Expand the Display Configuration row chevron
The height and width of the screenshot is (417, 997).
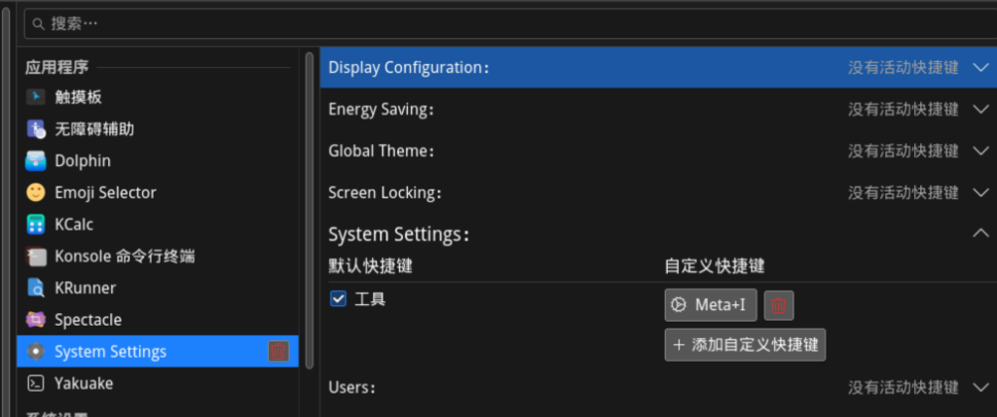pos(981,67)
